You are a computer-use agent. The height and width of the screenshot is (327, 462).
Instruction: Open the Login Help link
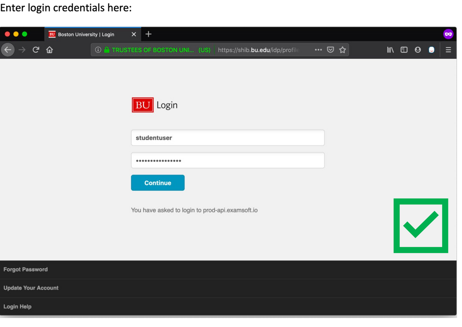pyautogui.click(x=18, y=306)
